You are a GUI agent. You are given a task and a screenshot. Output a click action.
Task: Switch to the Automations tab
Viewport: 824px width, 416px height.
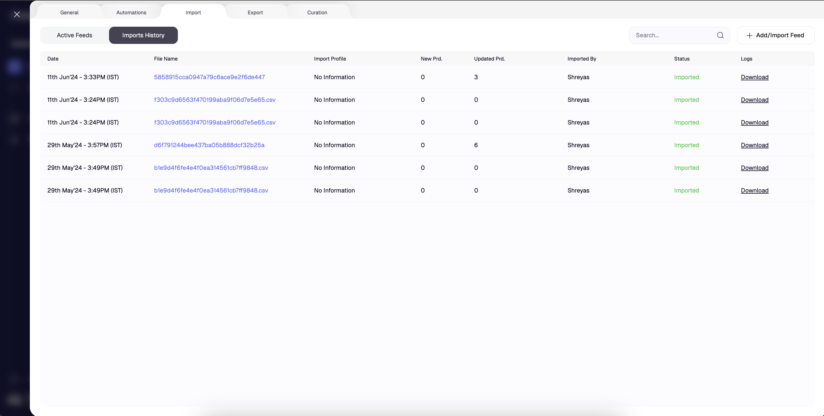[131, 12]
